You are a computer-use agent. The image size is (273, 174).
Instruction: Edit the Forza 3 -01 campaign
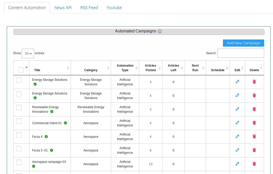237,150
